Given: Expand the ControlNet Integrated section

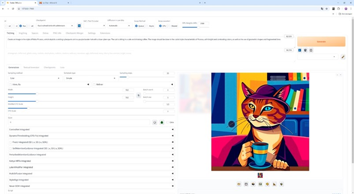Looking at the screenshot, I should pyautogui.click(x=91, y=130).
